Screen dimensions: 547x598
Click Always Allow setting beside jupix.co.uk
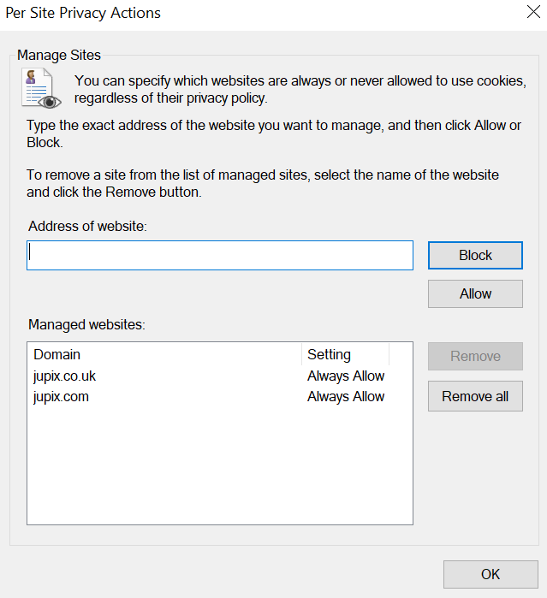coord(346,376)
